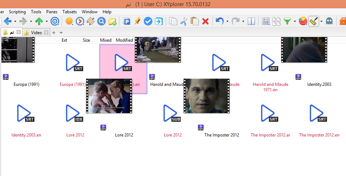Image resolution: width=346 pixels, height=176 pixels.
Task: Toggle the Visual Filter funnel icon
Action: coord(287,21)
